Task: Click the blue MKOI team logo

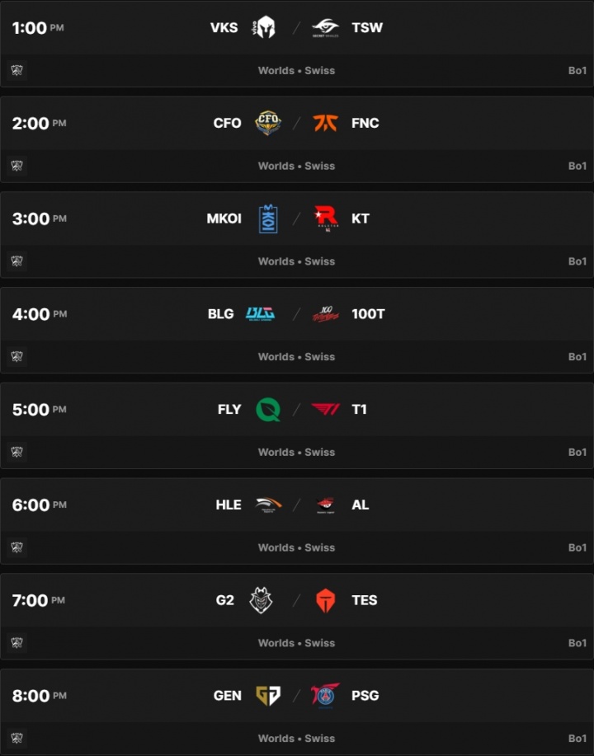Action: [x=267, y=218]
